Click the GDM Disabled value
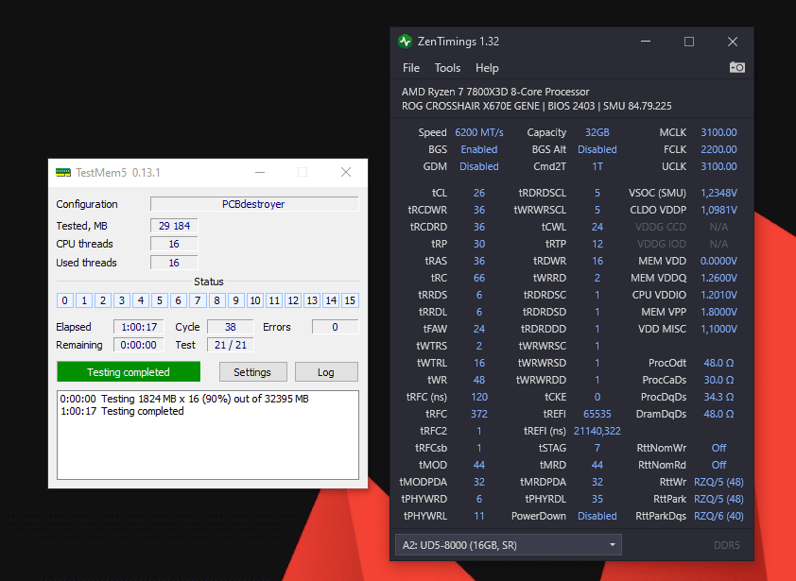Image resolution: width=796 pixels, height=581 pixels. click(x=478, y=166)
